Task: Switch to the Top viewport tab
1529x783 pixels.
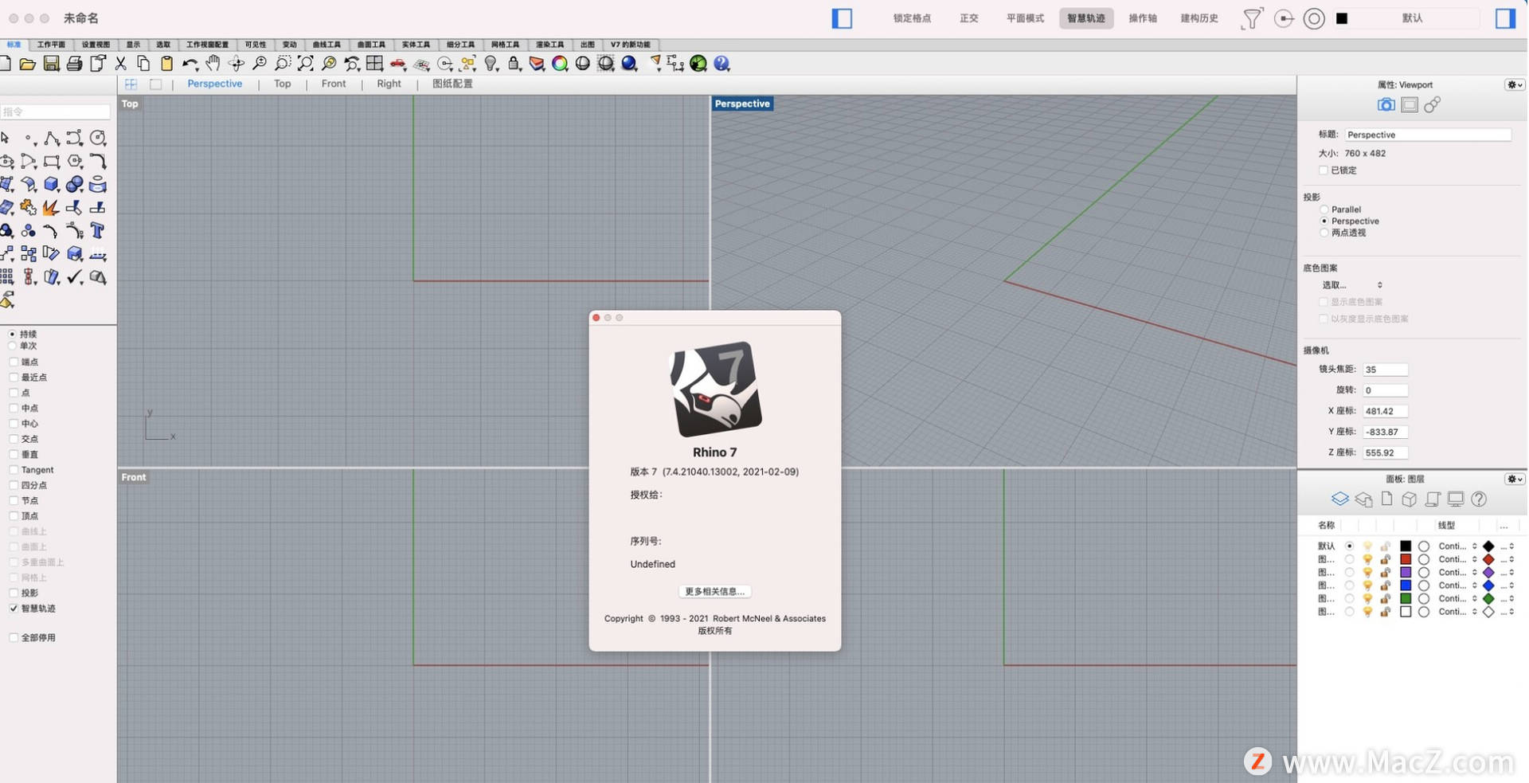Action: pyautogui.click(x=283, y=84)
